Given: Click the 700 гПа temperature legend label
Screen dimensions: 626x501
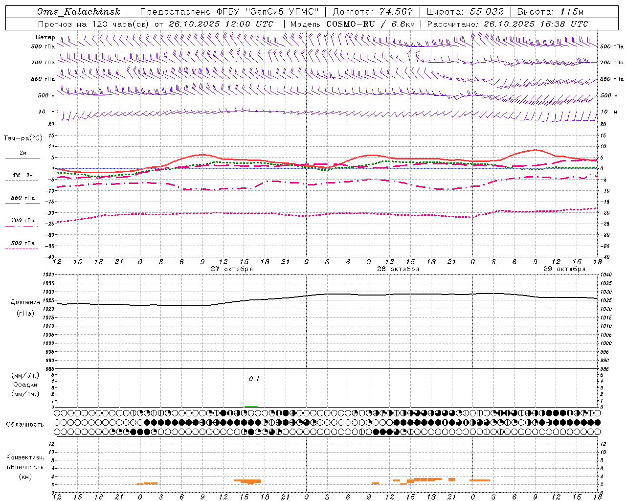Looking at the screenshot, I should pyautogui.click(x=22, y=221).
